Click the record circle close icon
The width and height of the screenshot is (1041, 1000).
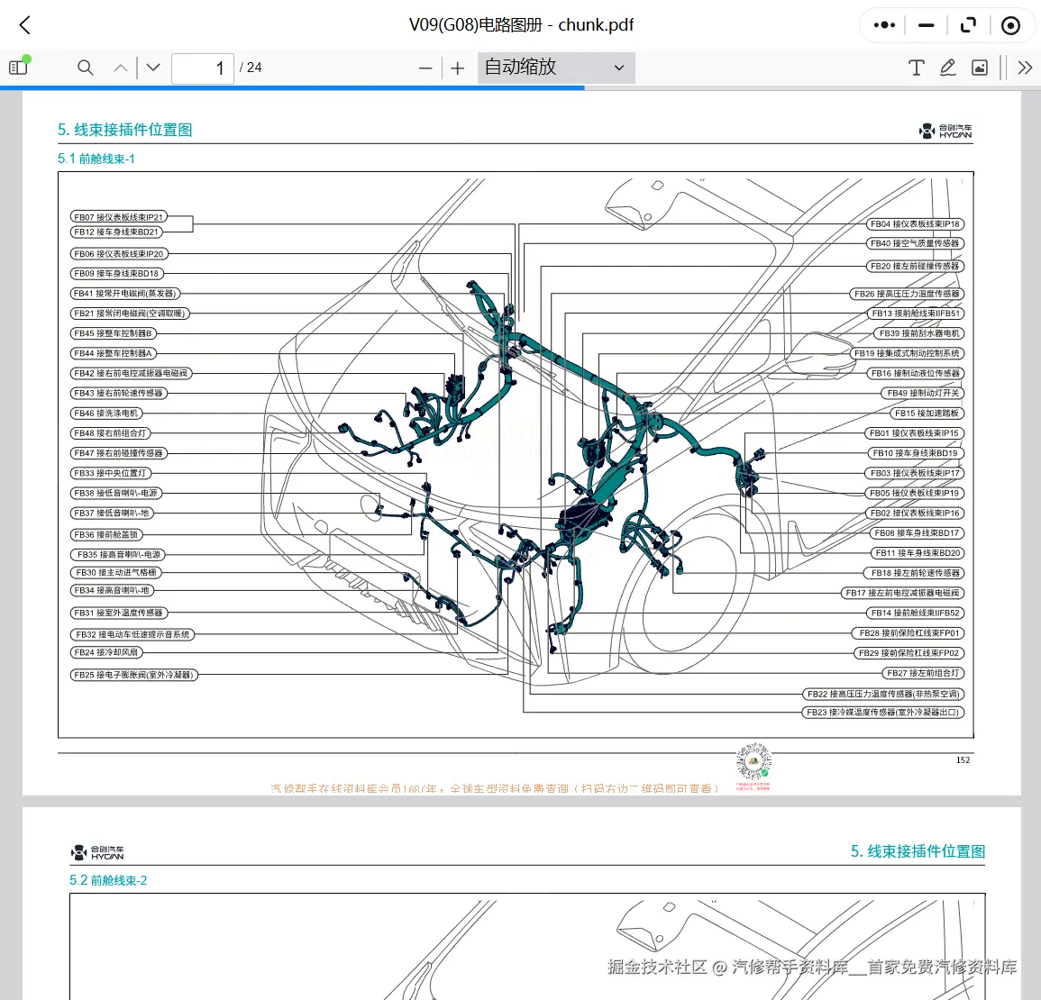point(1010,25)
